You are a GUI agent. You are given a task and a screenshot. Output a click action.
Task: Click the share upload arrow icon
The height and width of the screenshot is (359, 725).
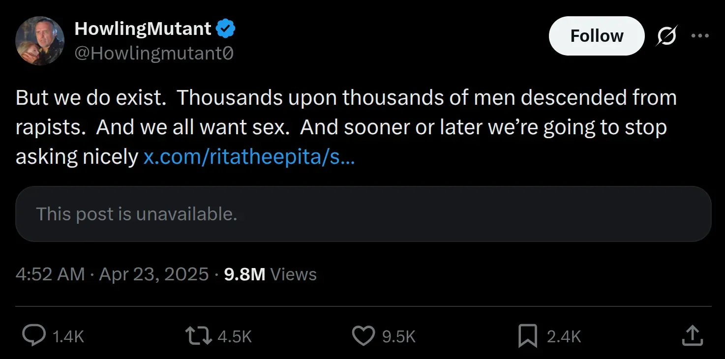(692, 336)
